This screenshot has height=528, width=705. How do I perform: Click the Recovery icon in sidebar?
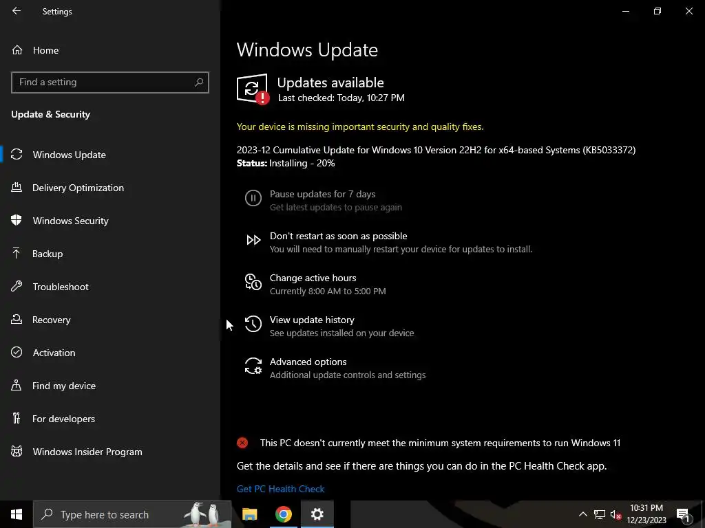point(17,319)
